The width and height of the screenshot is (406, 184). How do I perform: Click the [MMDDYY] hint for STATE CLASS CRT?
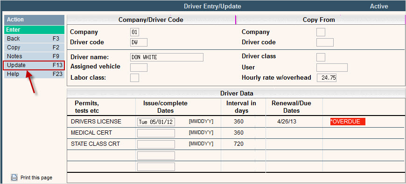(201, 143)
